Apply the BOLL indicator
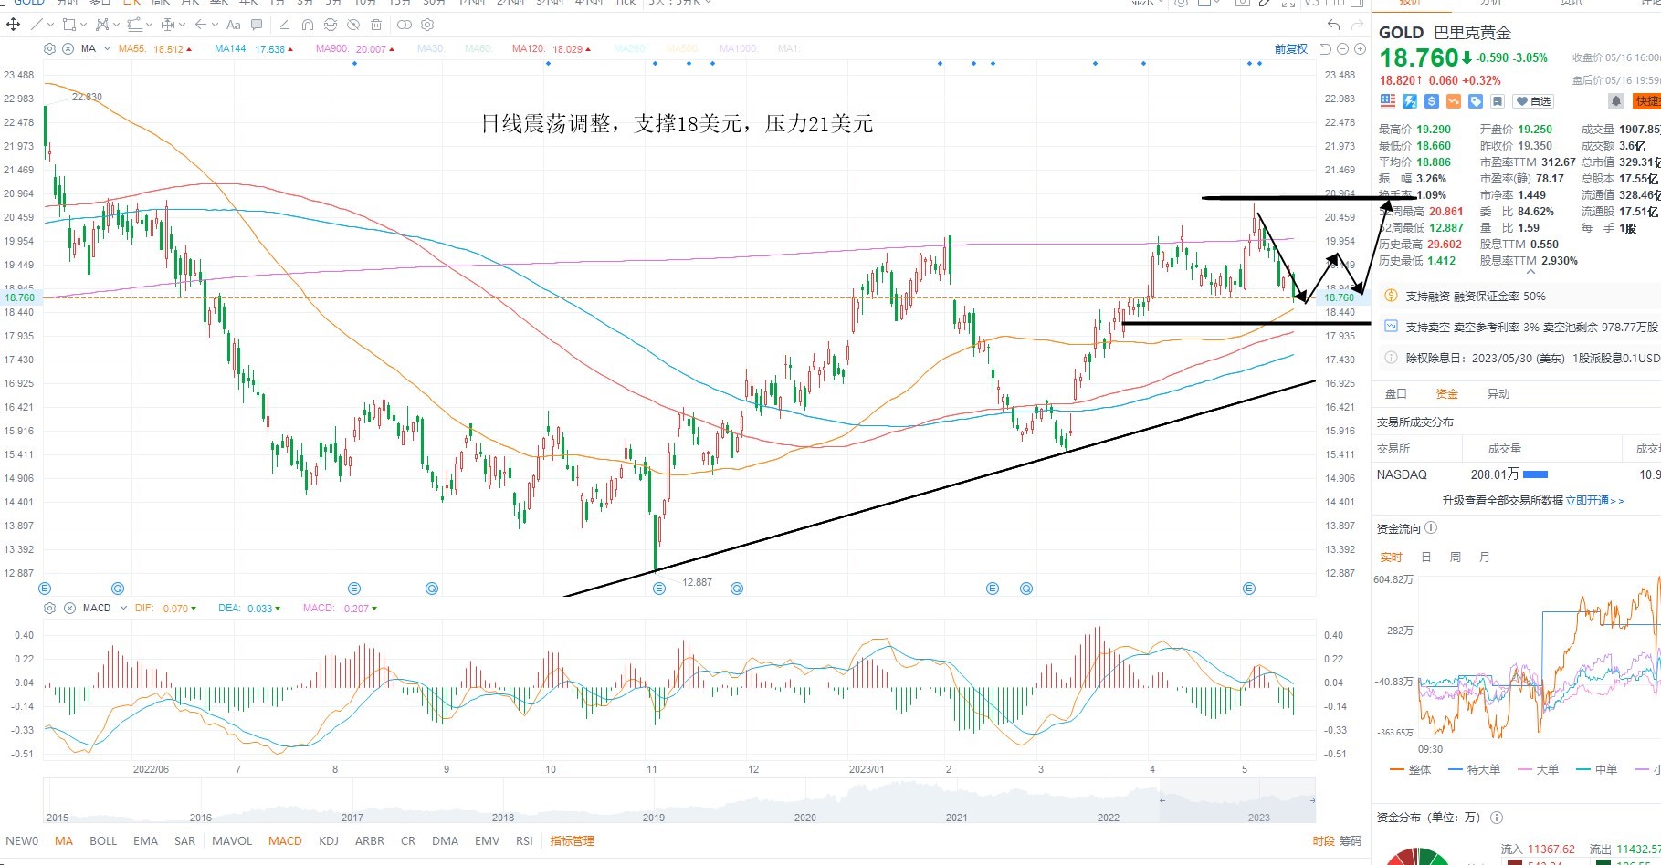Screen dimensions: 1661x865 (x=103, y=841)
